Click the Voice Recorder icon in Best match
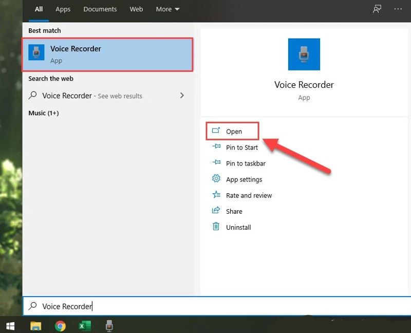This screenshot has width=411, height=333. pos(36,53)
